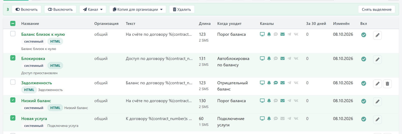
Task: Open the Баланс близок к нулю link
Action: coord(43,34)
